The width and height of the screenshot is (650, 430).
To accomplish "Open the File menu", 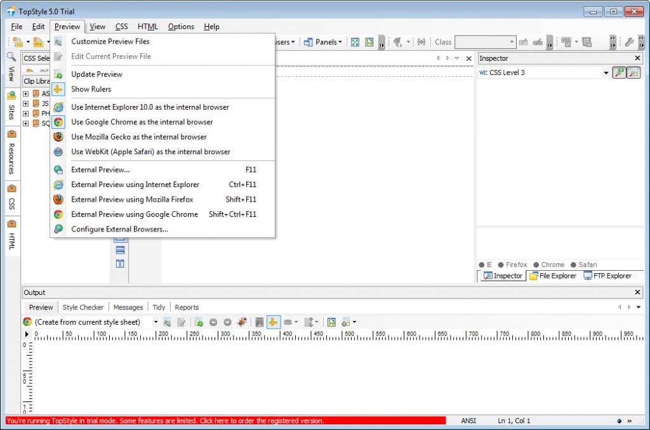I will coord(17,27).
